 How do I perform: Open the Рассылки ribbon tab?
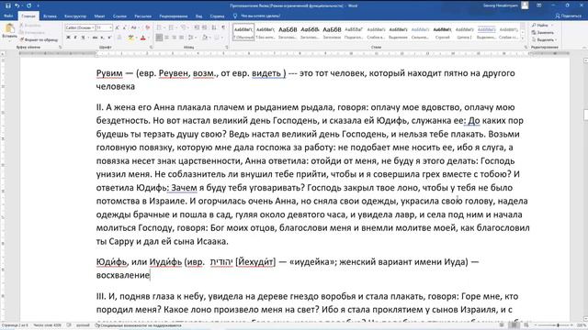(x=143, y=16)
